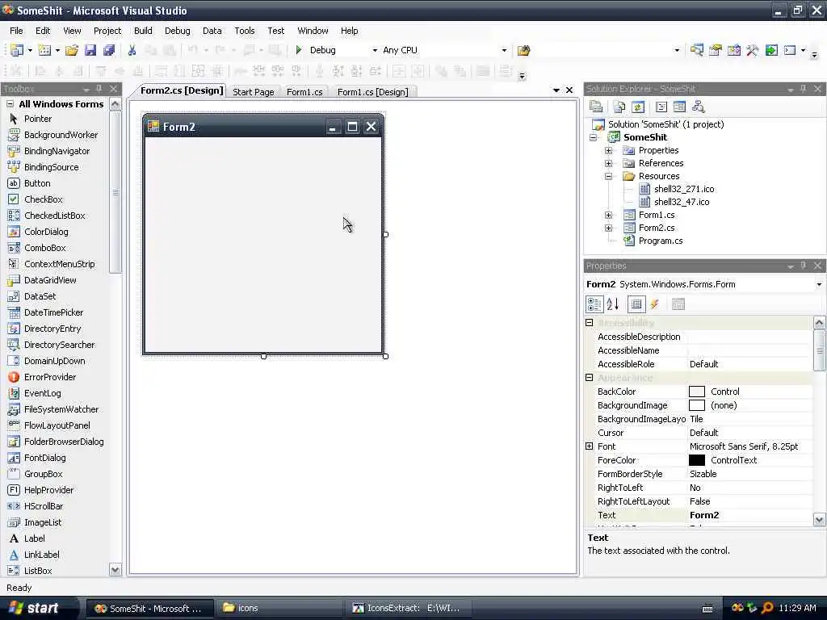
Task: Switch to IconsExtract window on taskbar
Action: [x=407, y=609]
